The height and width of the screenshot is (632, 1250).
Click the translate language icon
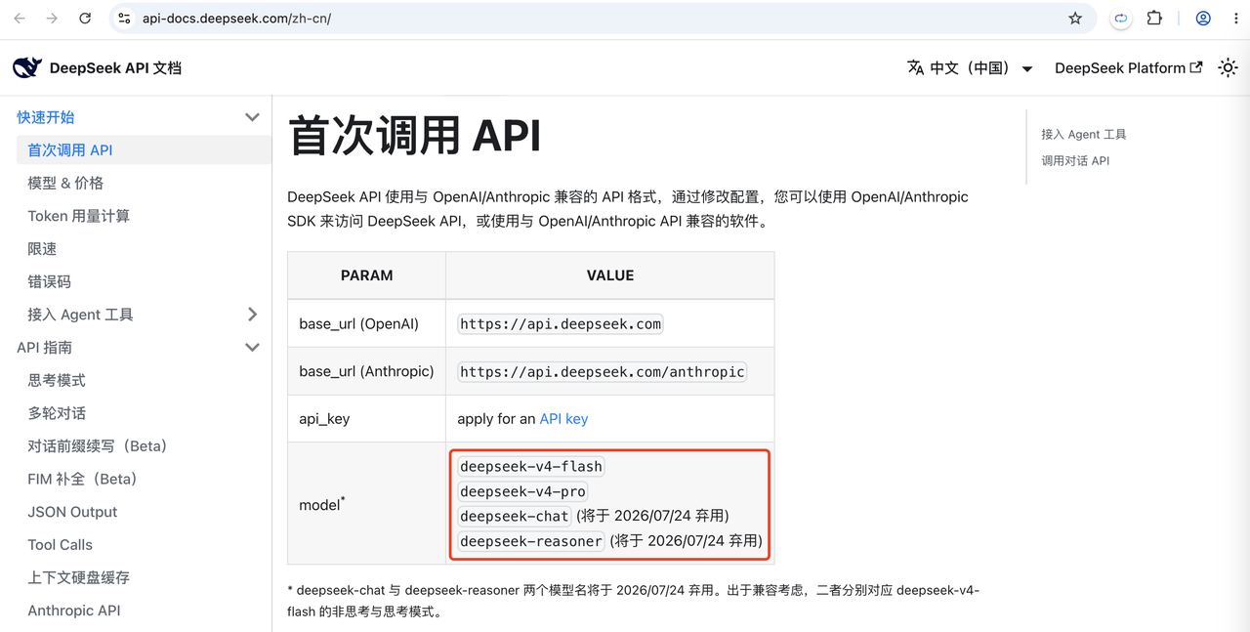coord(915,67)
